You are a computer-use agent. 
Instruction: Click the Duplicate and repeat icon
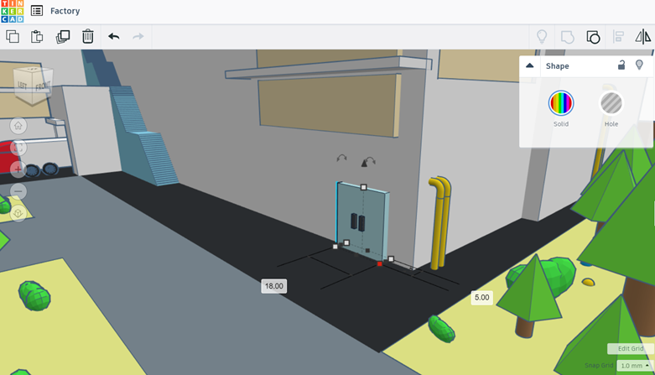pos(63,37)
